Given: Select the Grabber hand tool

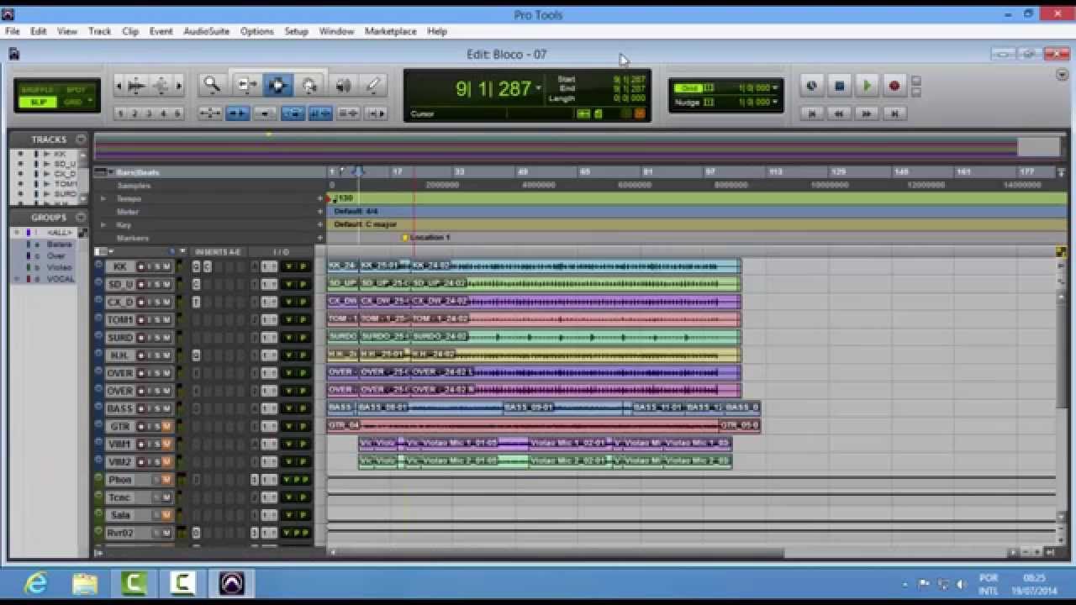Looking at the screenshot, I should point(309,85).
